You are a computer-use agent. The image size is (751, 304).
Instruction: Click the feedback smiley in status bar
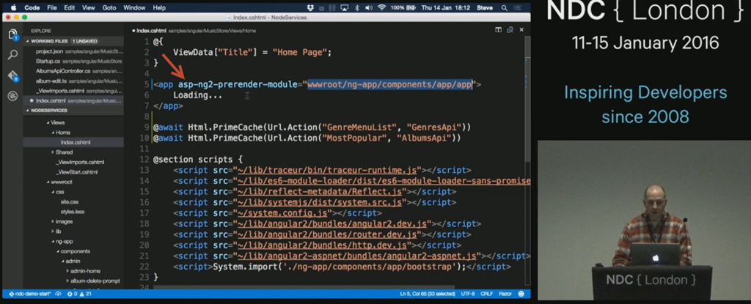521,294
